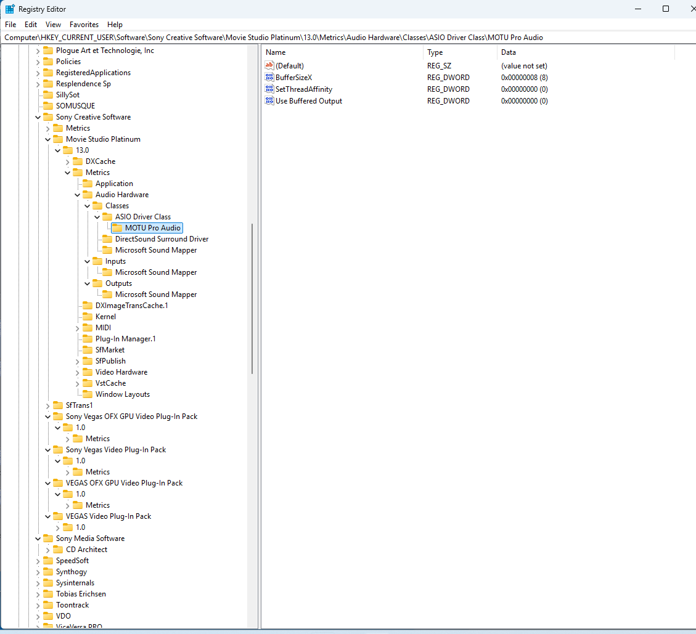Expand the MIDI key
The image size is (696, 634).
tap(77, 328)
